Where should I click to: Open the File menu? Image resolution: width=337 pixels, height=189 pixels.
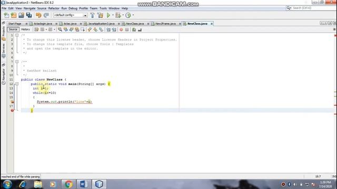(4, 8)
